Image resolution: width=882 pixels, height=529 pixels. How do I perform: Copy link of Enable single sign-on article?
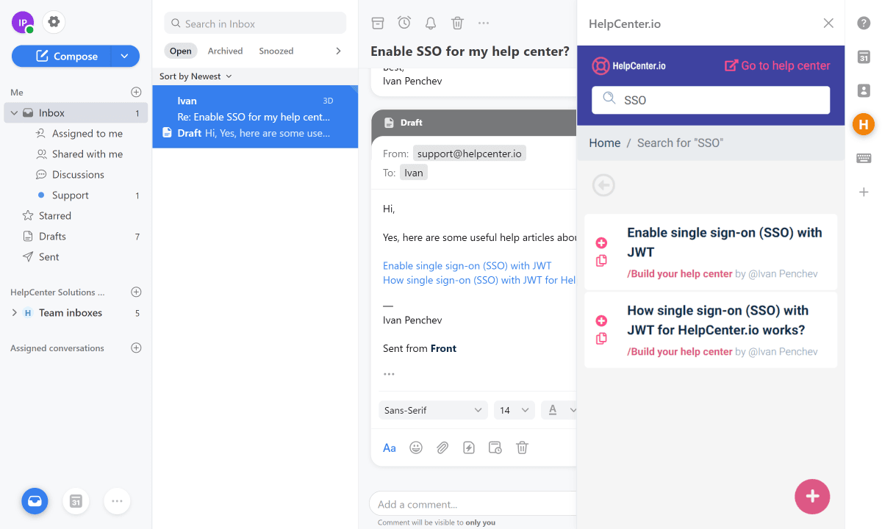(601, 261)
